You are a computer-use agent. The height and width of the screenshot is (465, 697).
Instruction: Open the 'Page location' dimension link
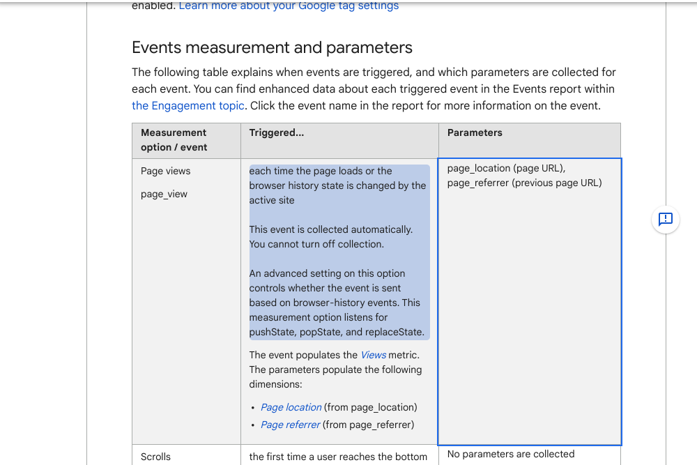291,407
